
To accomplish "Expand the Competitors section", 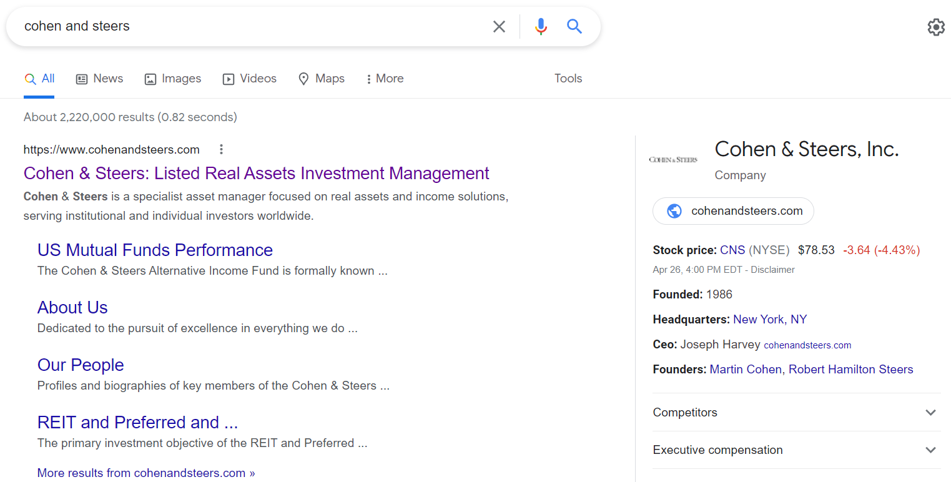I will tap(796, 412).
